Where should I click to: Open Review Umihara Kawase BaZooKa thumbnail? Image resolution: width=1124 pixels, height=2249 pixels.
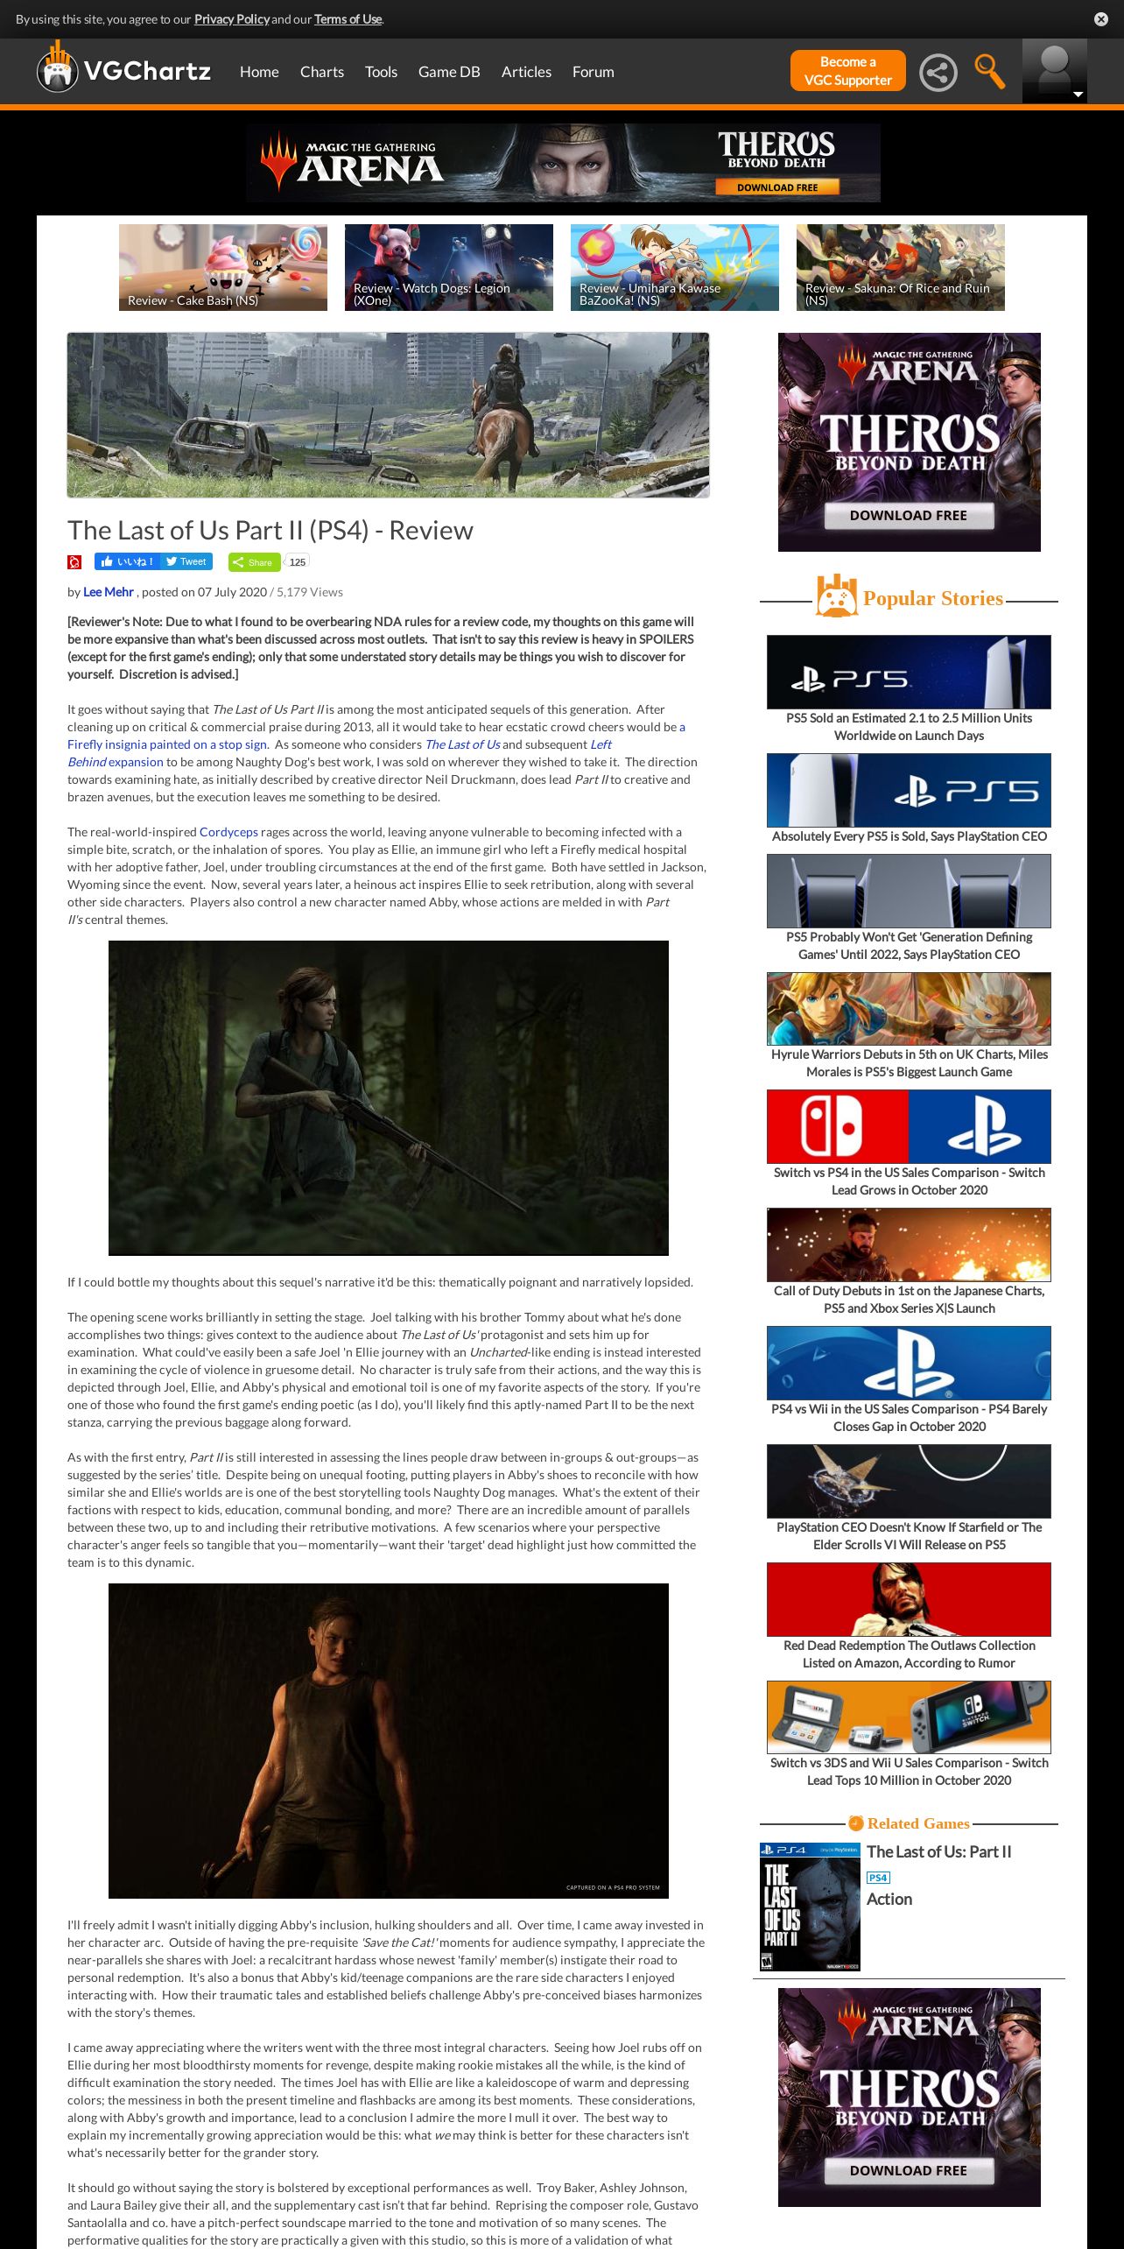(675, 267)
